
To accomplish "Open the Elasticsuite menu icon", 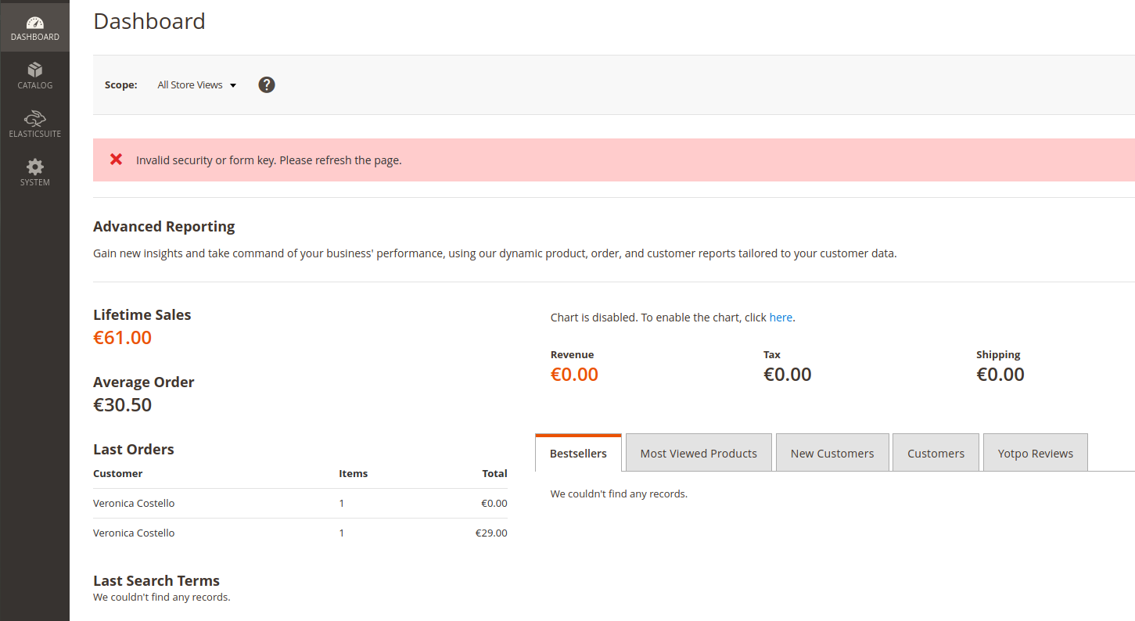I will [35, 121].
